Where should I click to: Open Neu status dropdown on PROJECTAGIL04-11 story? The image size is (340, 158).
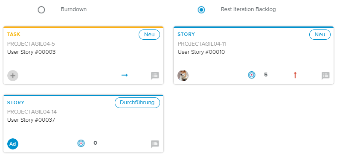click(x=320, y=35)
